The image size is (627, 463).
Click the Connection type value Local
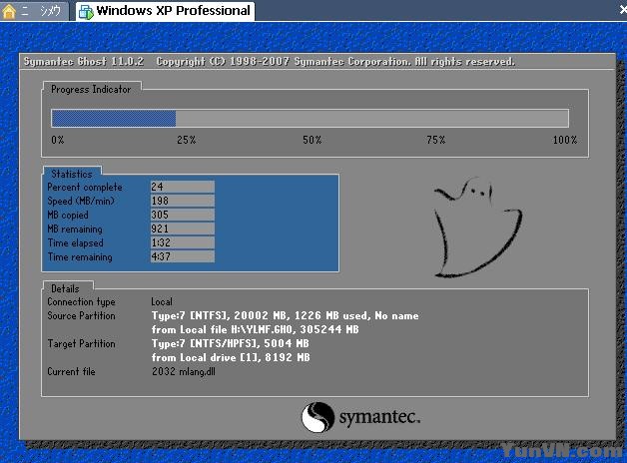click(162, 301)
